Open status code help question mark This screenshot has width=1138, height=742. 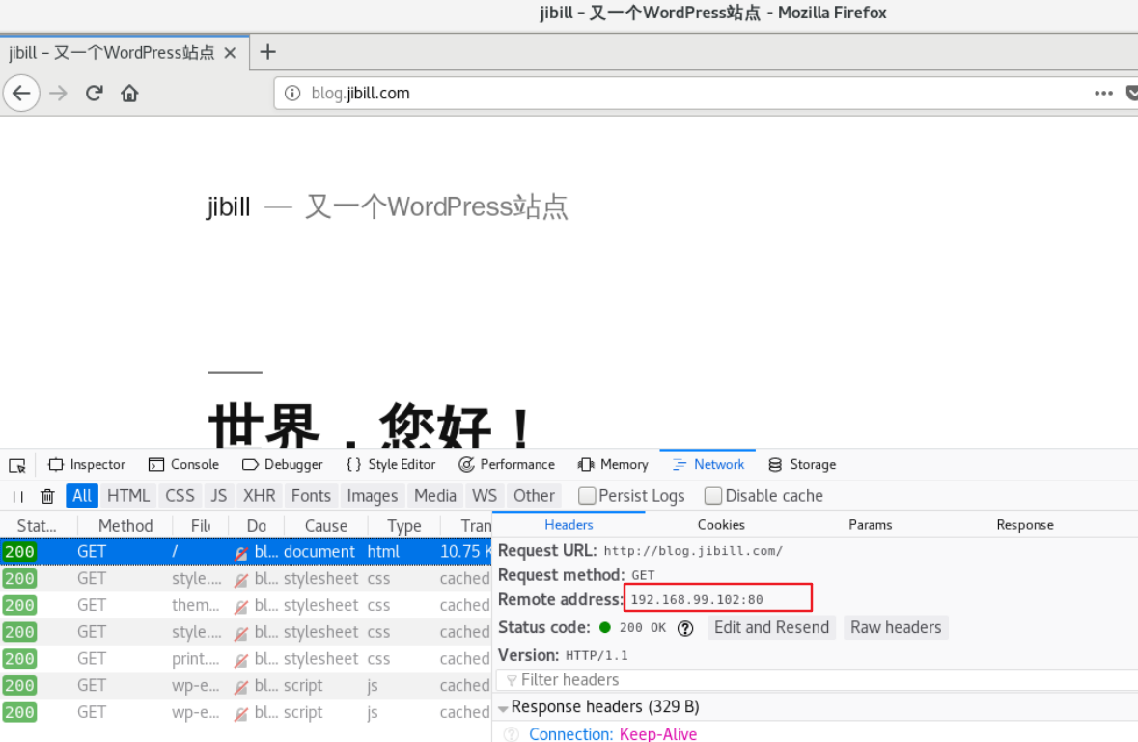tap(685, 628)
